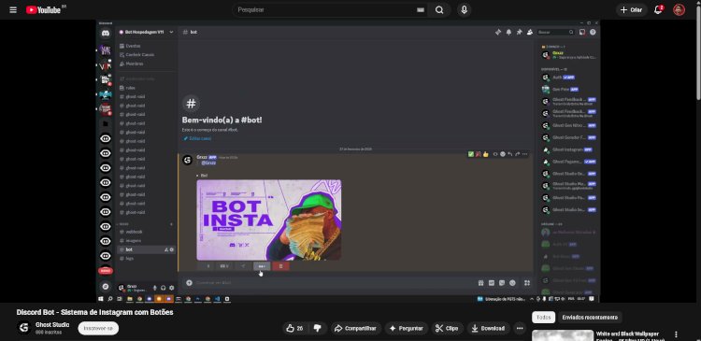Click the Discord home icon in video

click(106, 33)
